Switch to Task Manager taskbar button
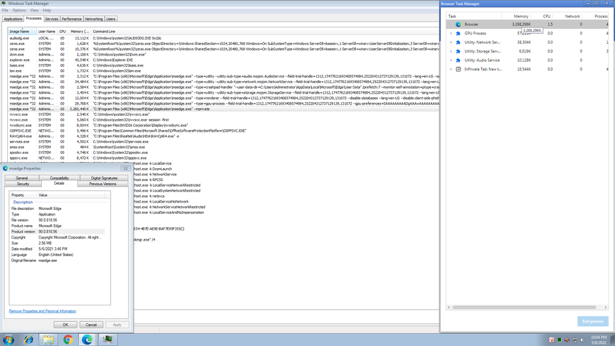 coord(108,340)
